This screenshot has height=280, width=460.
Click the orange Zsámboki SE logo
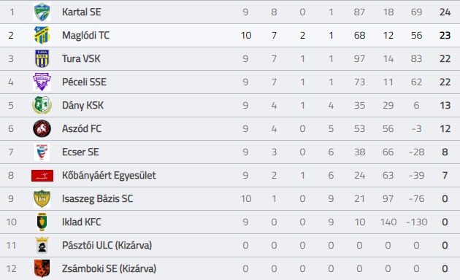42,268
